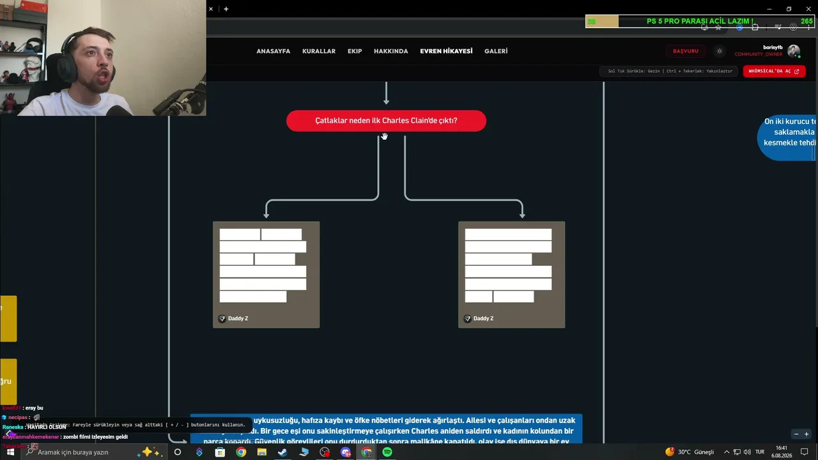Viewport: 818px width, 460px height.
Task: Open the GALERİ page
Action: (x=496, y=51)
